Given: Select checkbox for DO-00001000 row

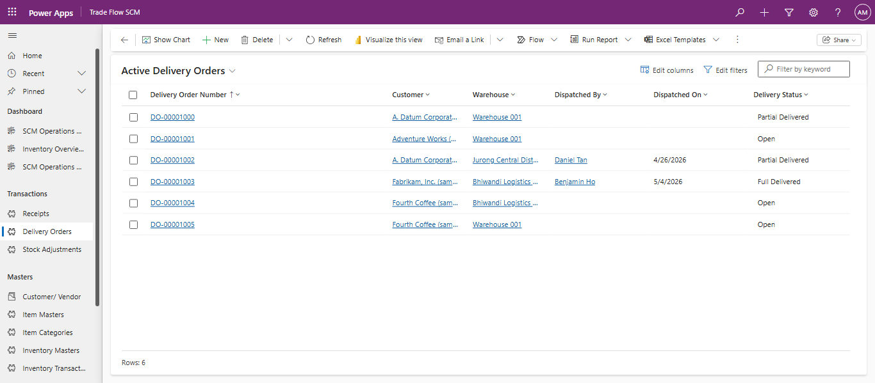Looking at the screenshot, I should [133, 117].
